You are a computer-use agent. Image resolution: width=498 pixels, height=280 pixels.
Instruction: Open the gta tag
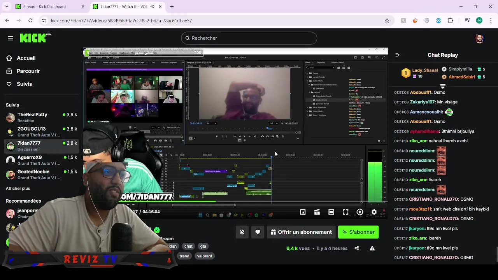pyautogui.click(x=203, y=246)
